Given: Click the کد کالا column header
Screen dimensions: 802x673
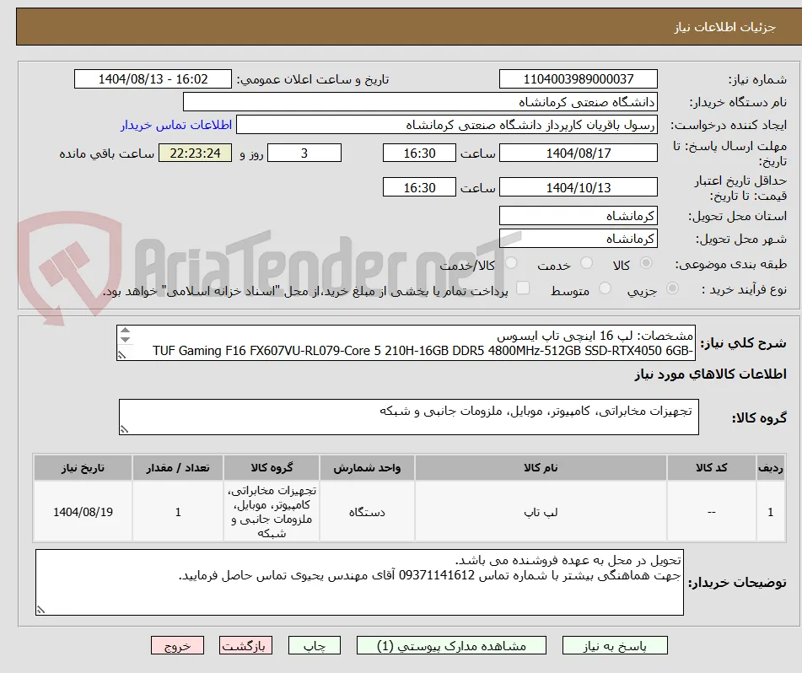Looking at the screenshot, I should point(712,468).
